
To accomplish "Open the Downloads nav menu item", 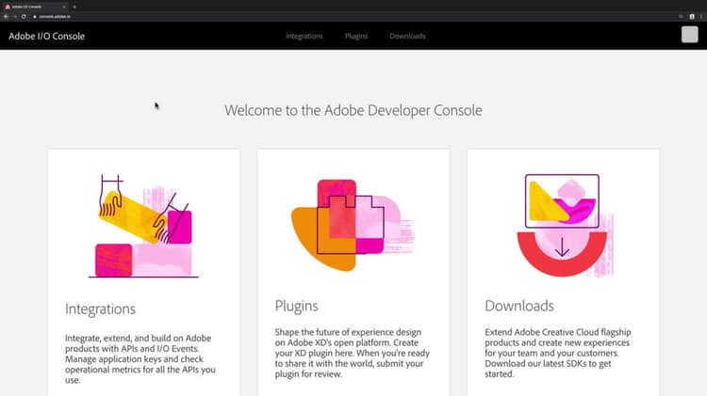I will [407, 36].
